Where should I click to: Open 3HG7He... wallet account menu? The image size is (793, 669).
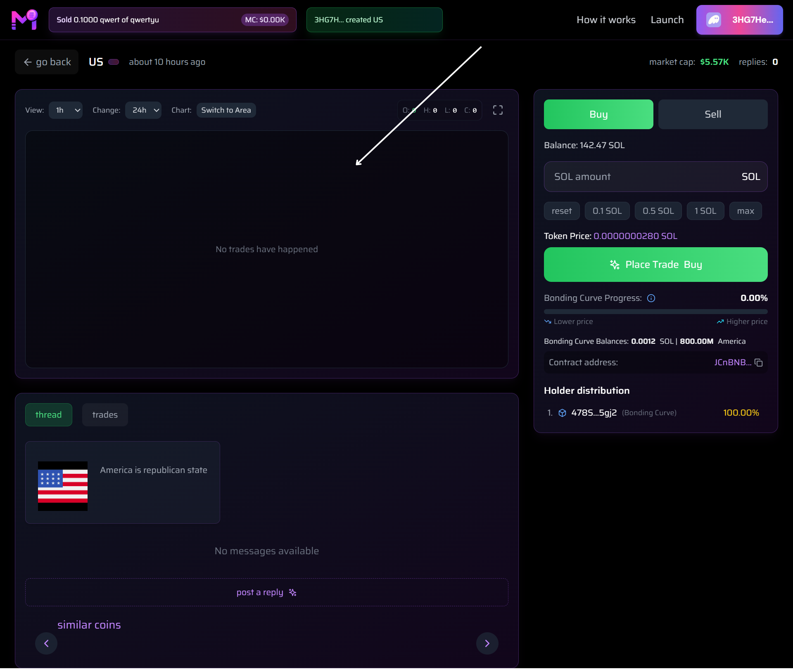tap(752, 20)
